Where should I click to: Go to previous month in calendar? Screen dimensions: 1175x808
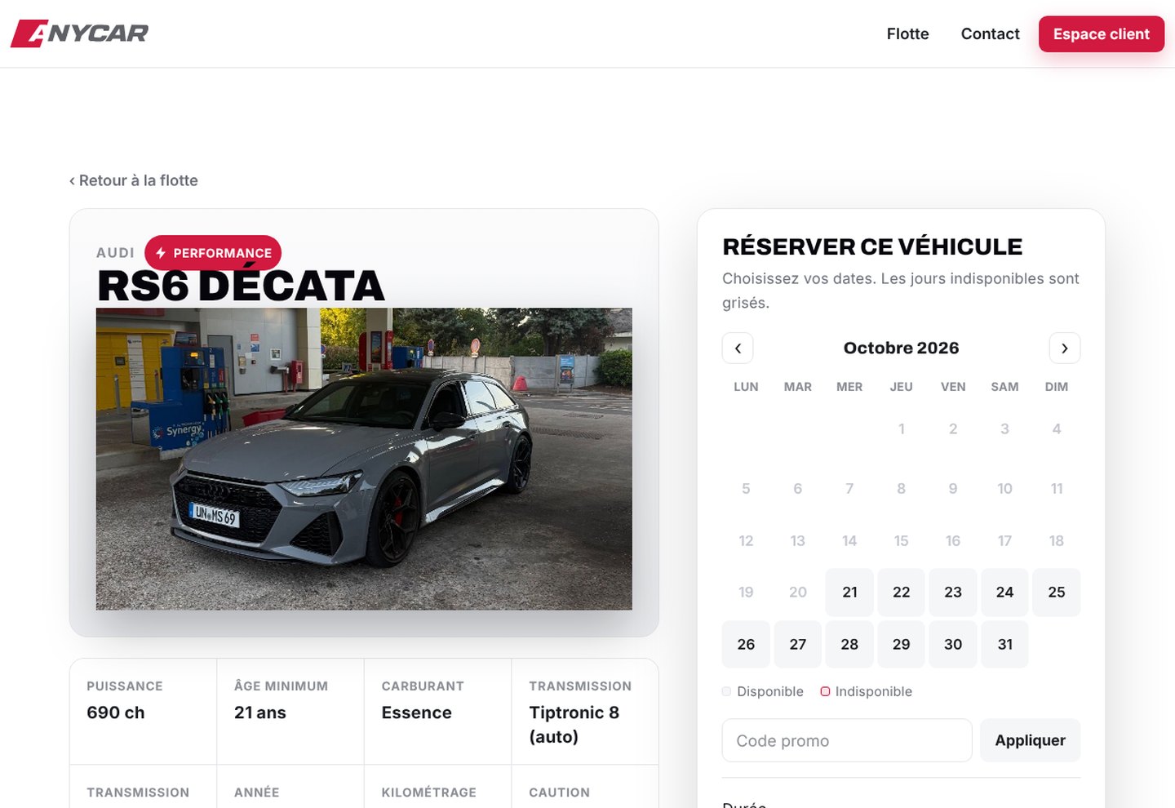738,349
